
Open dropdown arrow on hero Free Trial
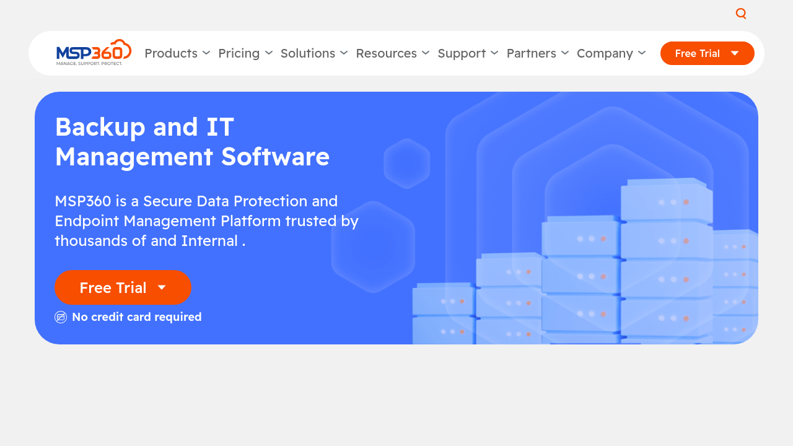(x=162, y=287)
